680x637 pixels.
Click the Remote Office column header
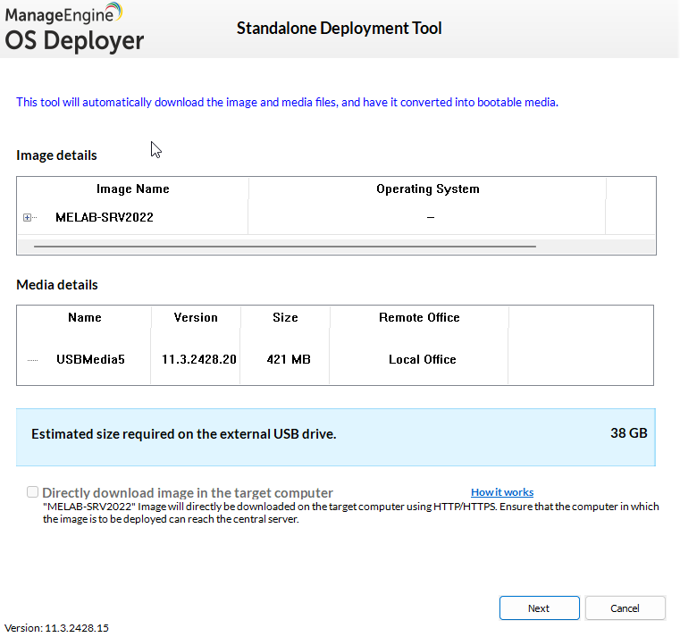419,318
